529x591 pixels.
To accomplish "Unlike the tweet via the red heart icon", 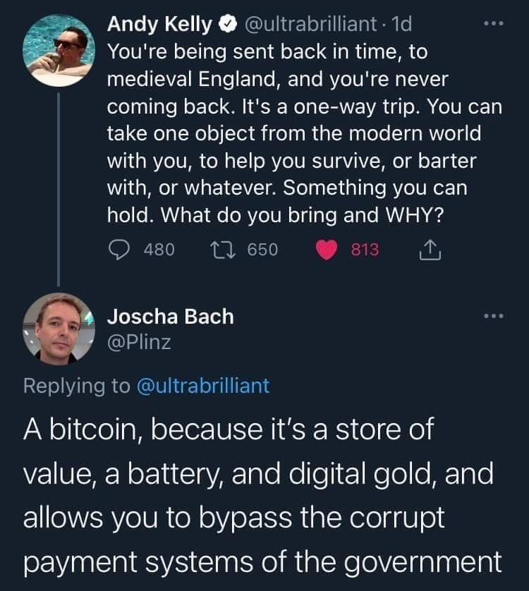I will pos(326,250).
